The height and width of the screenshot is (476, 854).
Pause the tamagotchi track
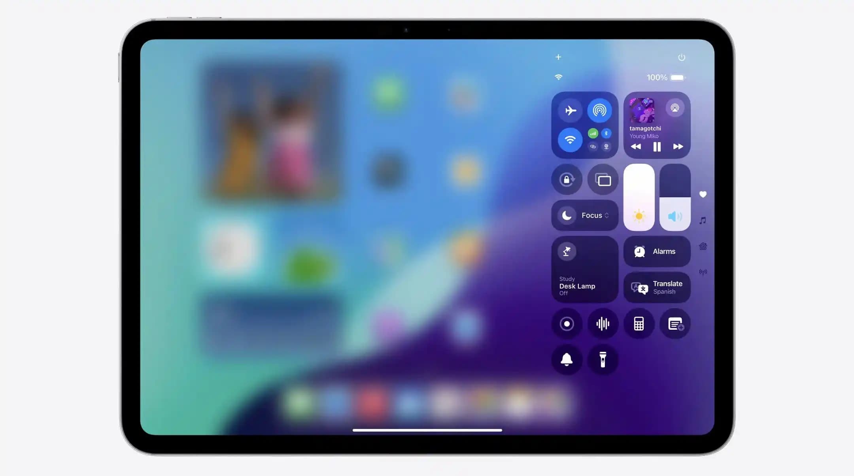click(656, 147)
